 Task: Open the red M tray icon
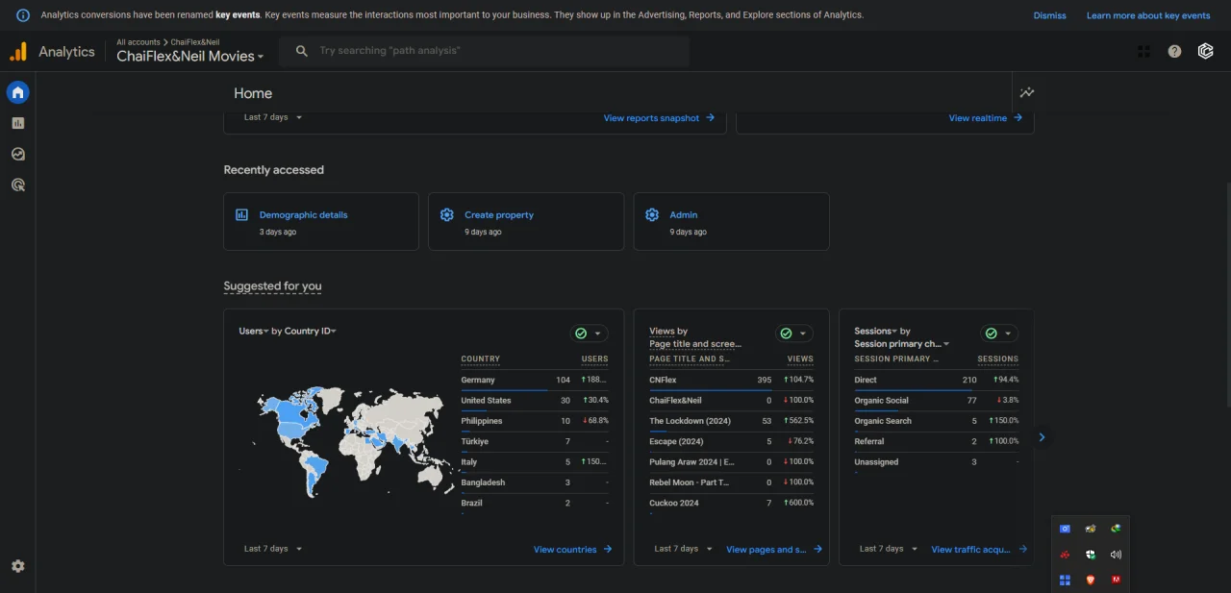click(x=1116, y=580)
